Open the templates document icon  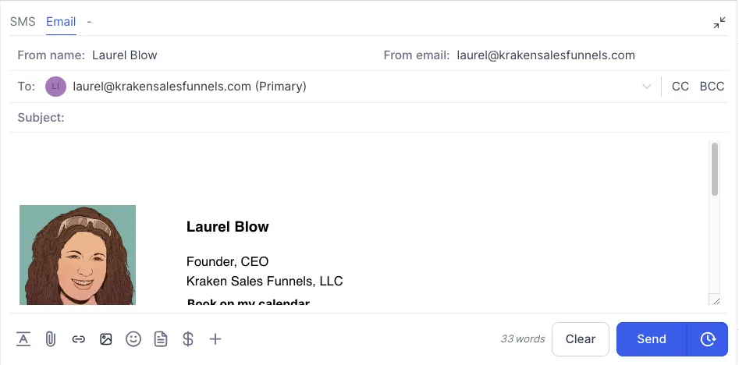tap(161, 339)
